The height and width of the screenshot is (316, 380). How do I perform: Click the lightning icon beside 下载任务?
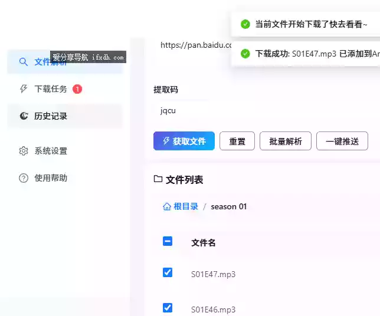(24, 88)
